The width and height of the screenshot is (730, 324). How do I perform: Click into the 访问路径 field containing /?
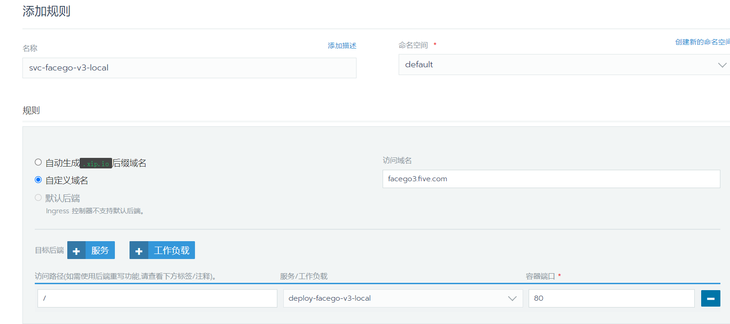(157, 298)
